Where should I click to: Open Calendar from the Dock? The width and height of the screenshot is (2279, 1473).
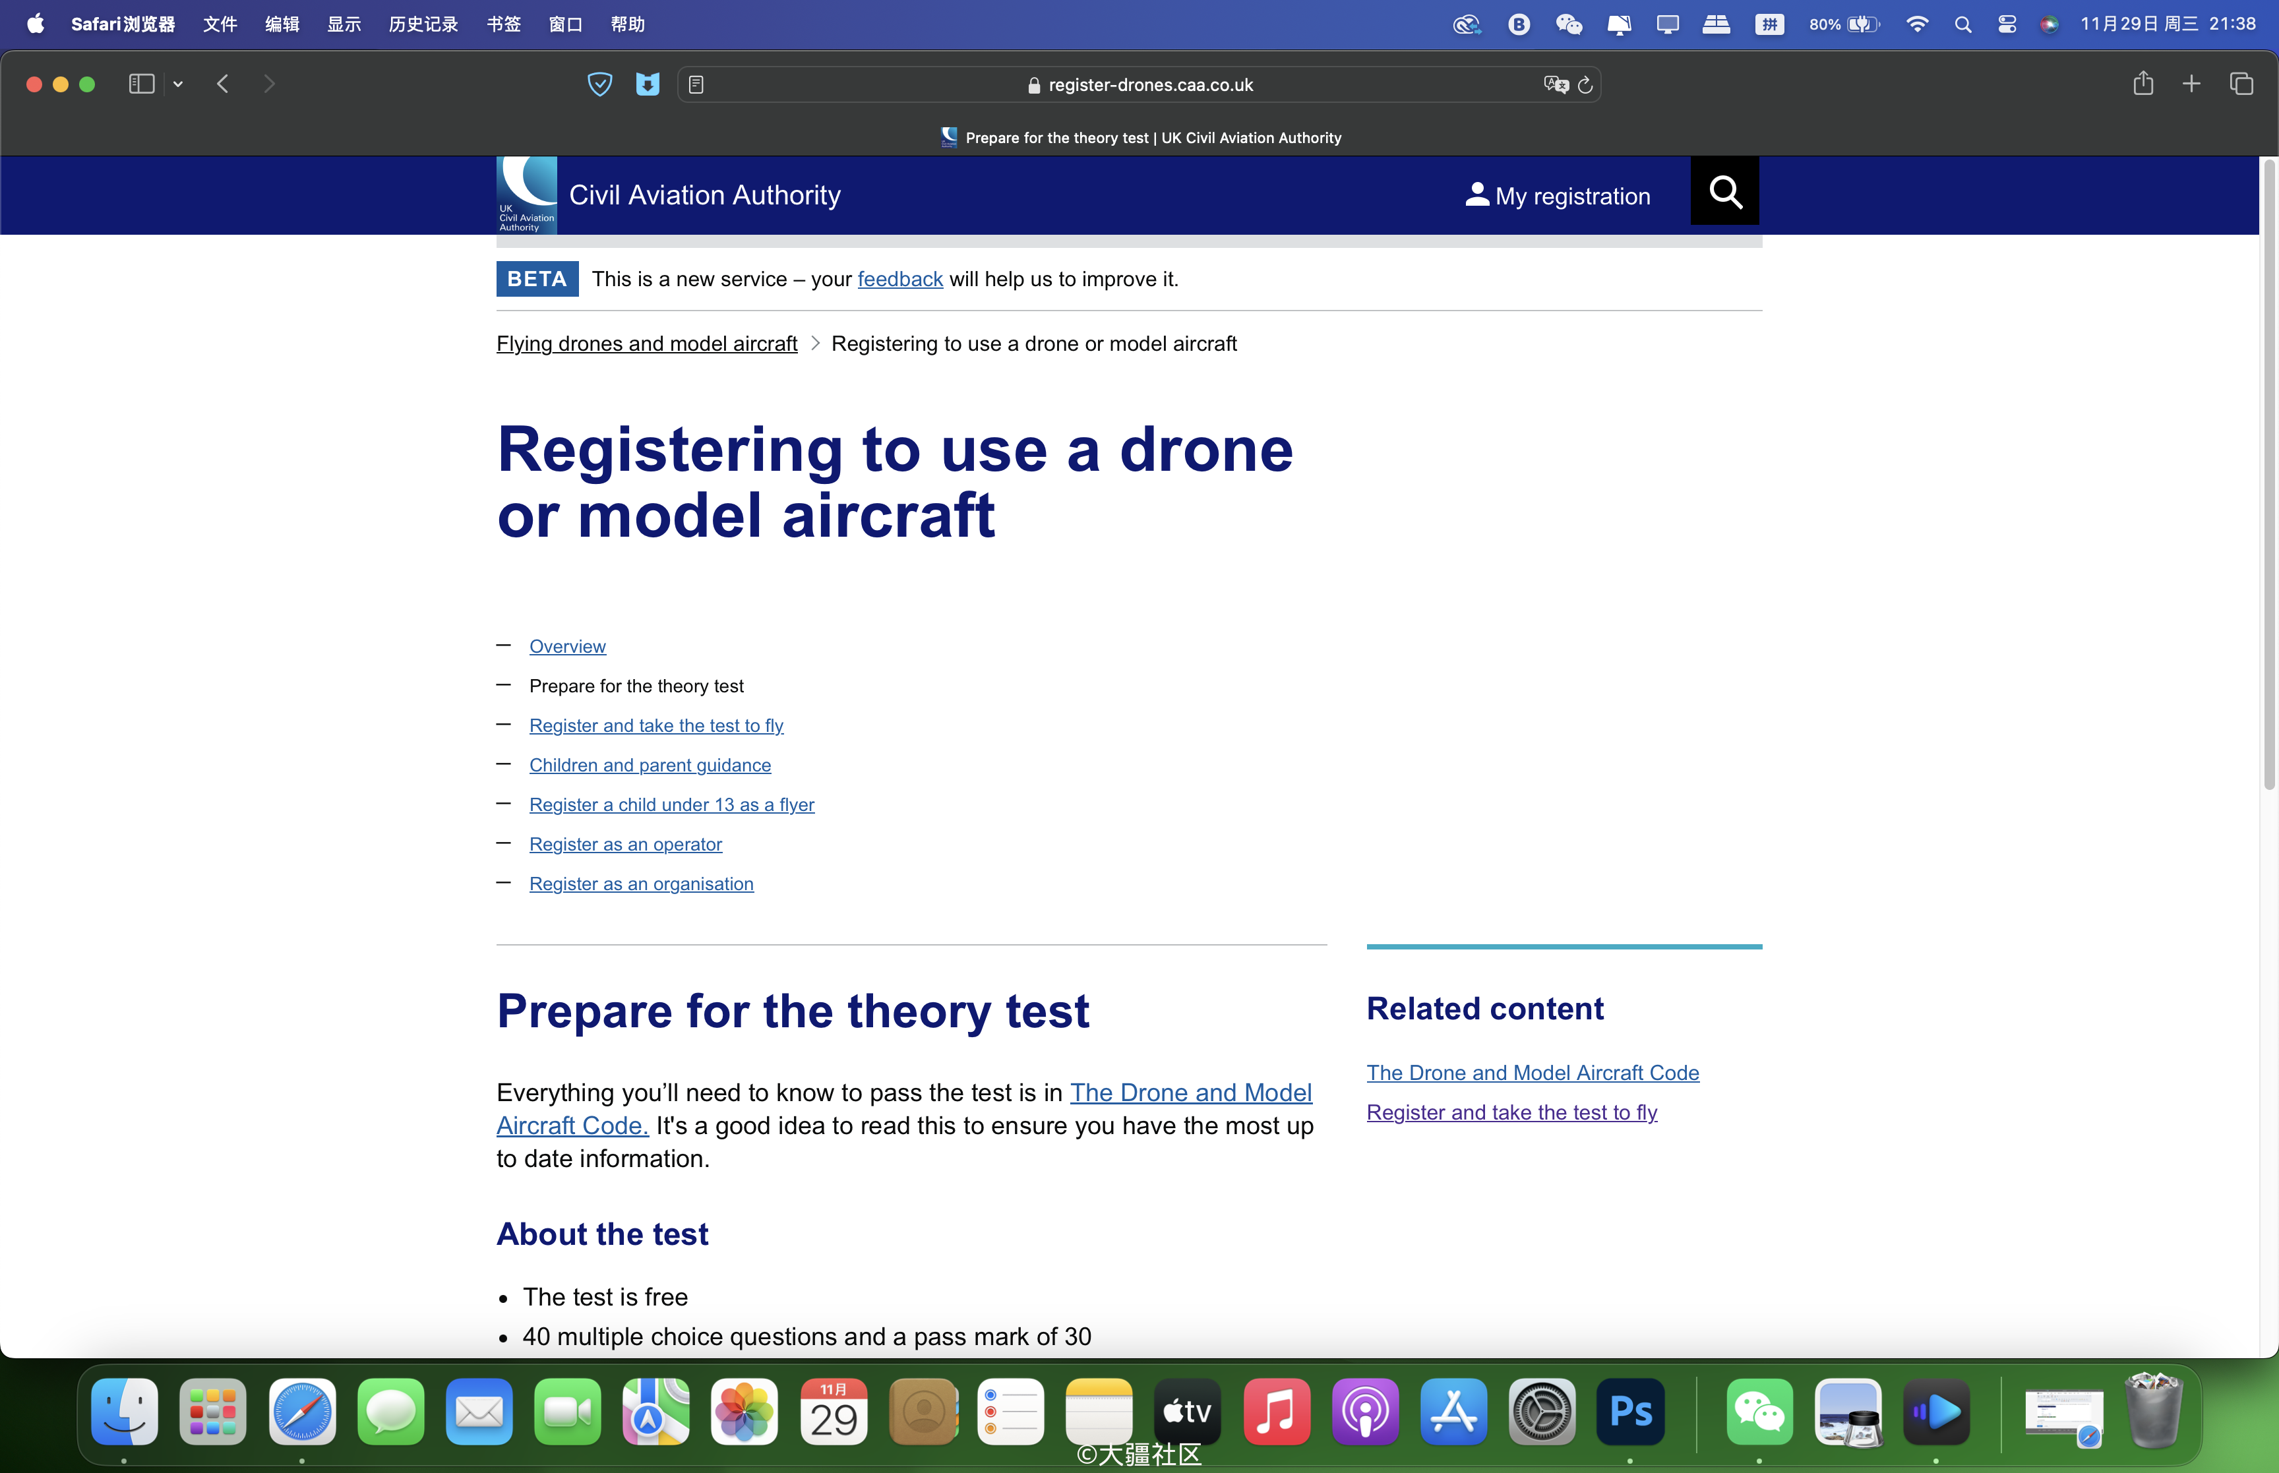pos(833,1412)
